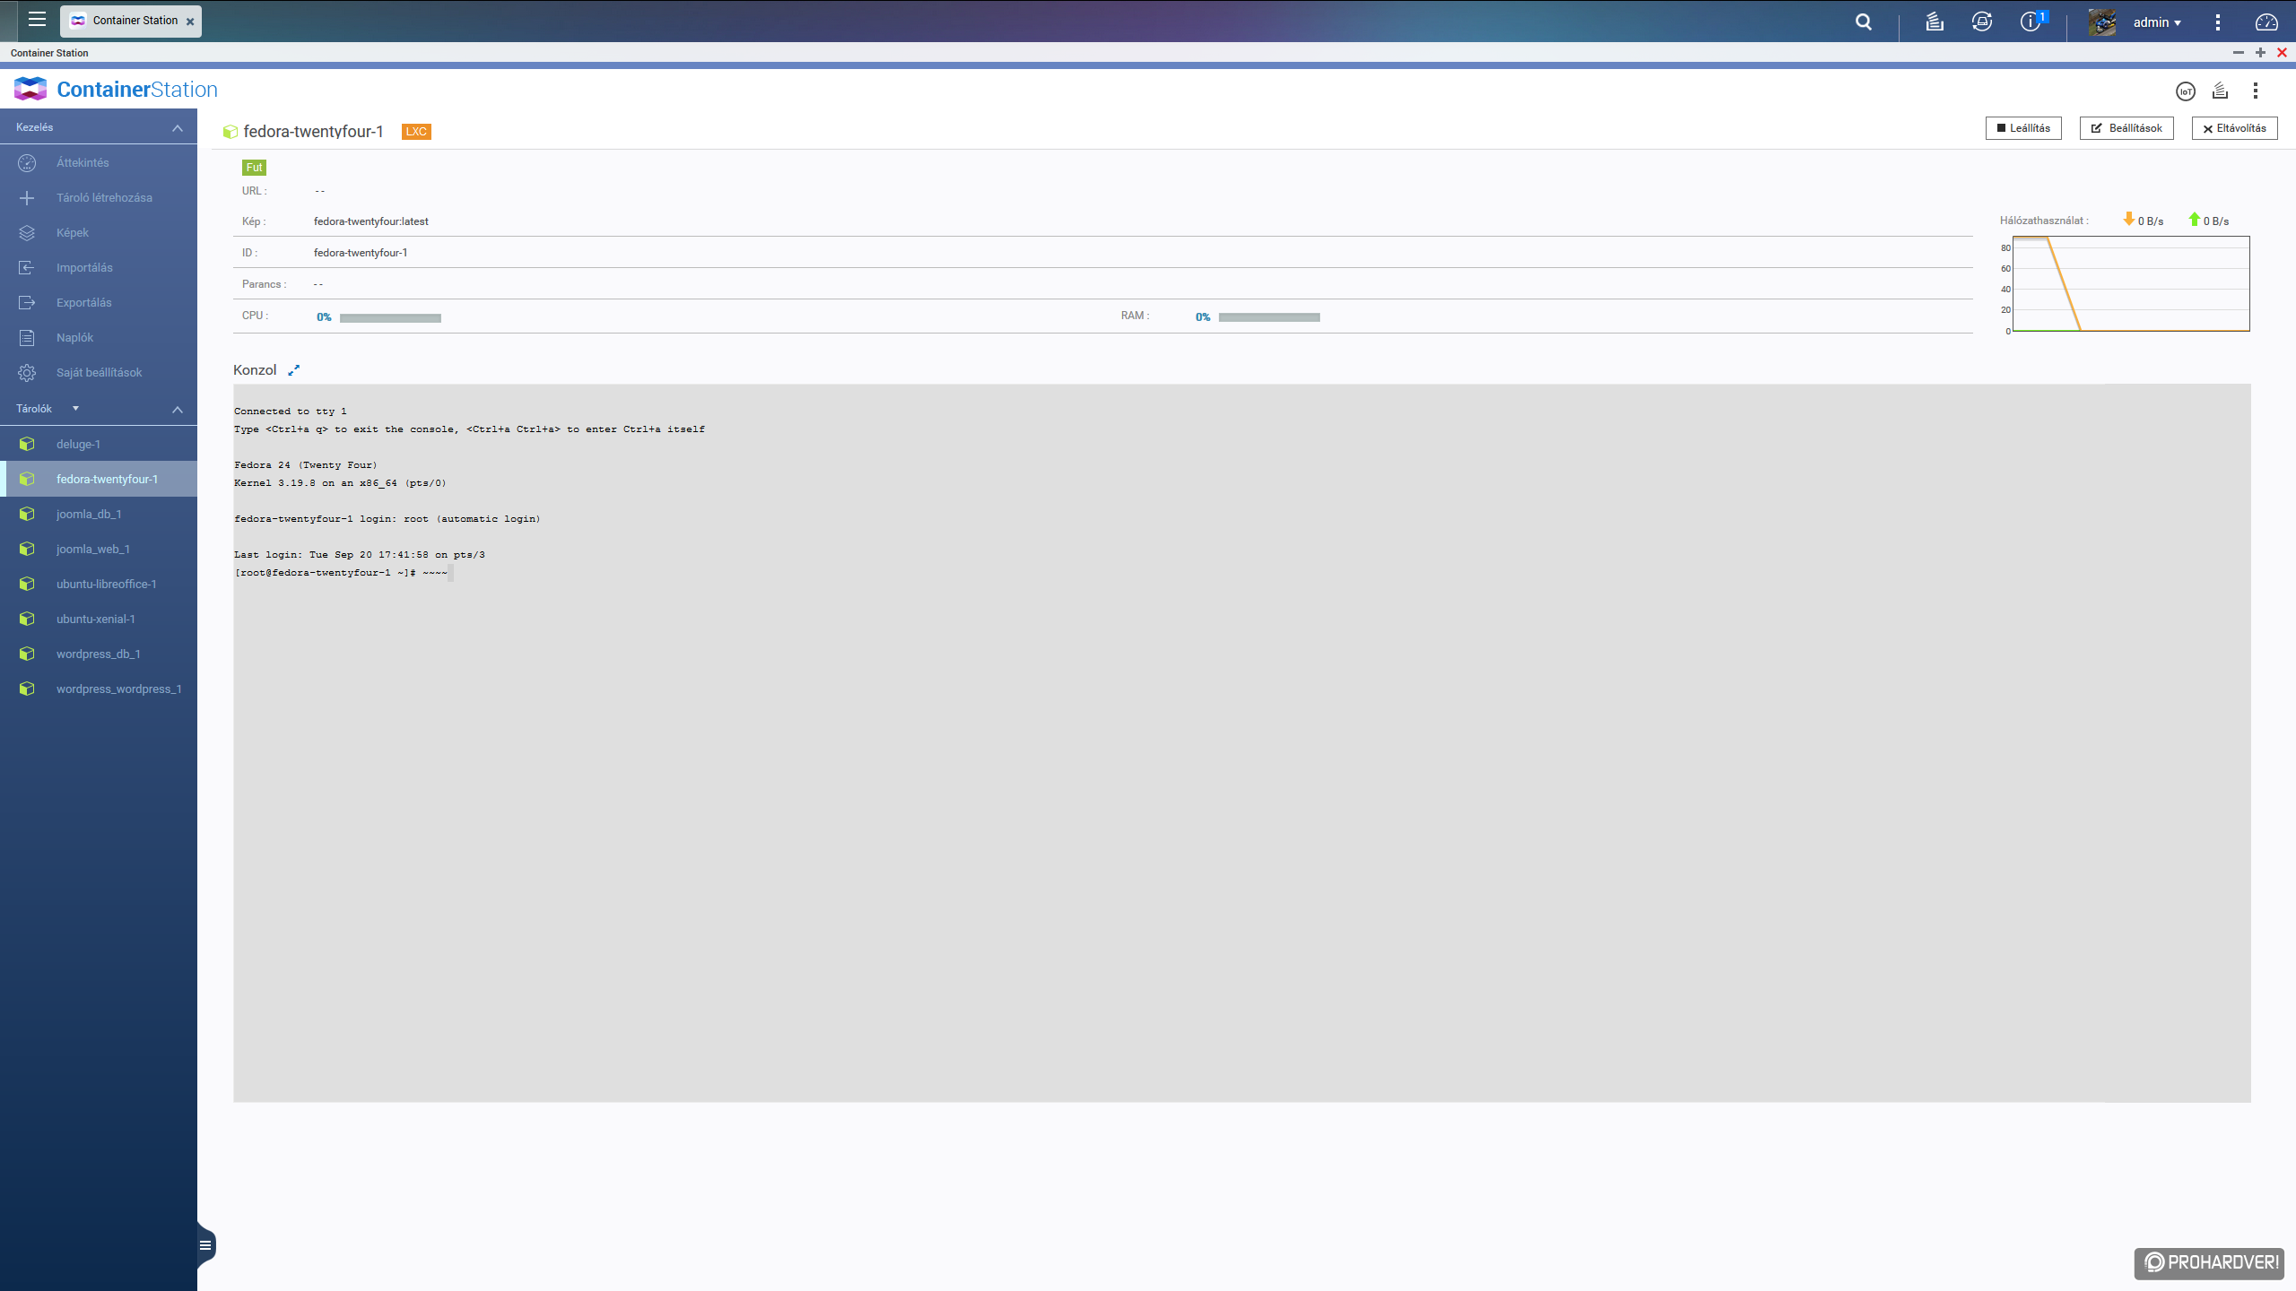This screenshot has width=2296, height=1291.
Task: Open Saját beállítások preferences
Action: tap(99, 372)
